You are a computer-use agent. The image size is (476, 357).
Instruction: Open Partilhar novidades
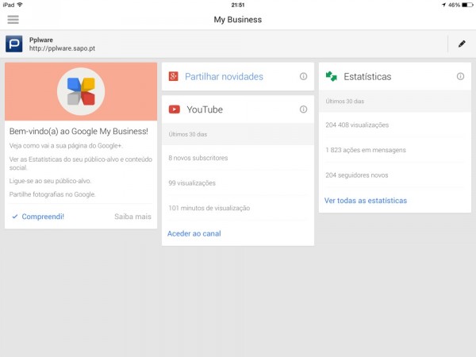point(224,76)
